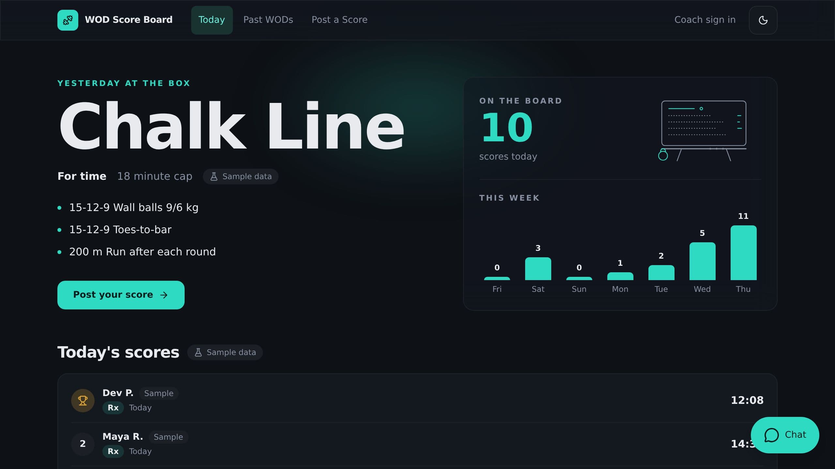
Task: Open Coach sign in link
Action: point(705,20)
